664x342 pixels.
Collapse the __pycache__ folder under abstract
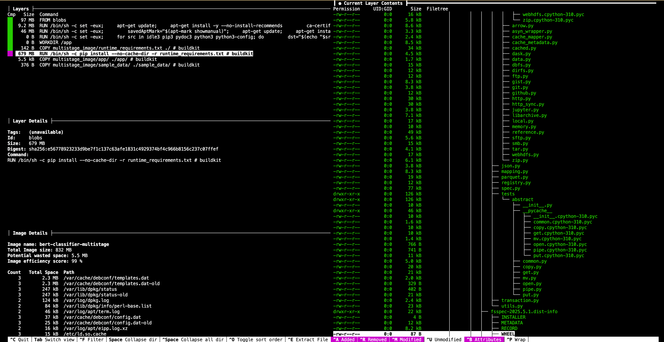click(x=537, y=211)
